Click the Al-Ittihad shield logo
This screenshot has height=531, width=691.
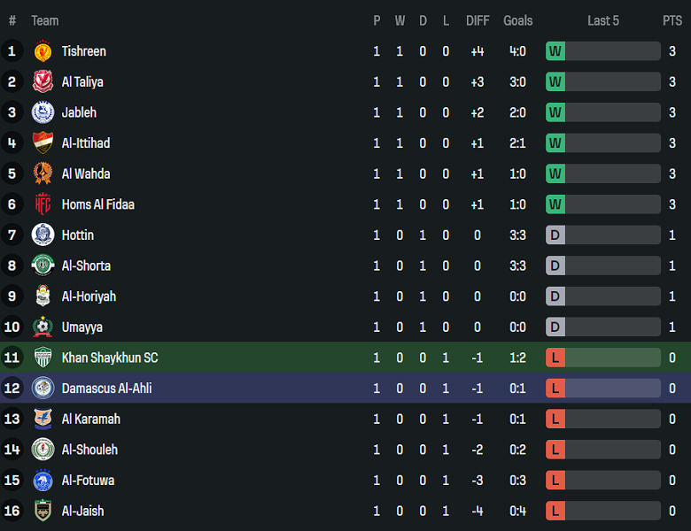point(43,143)
